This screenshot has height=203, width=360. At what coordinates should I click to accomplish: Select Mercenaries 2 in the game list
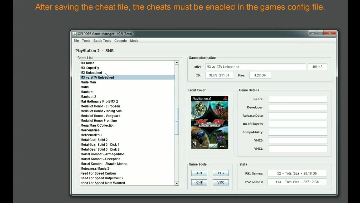(127, 135)
